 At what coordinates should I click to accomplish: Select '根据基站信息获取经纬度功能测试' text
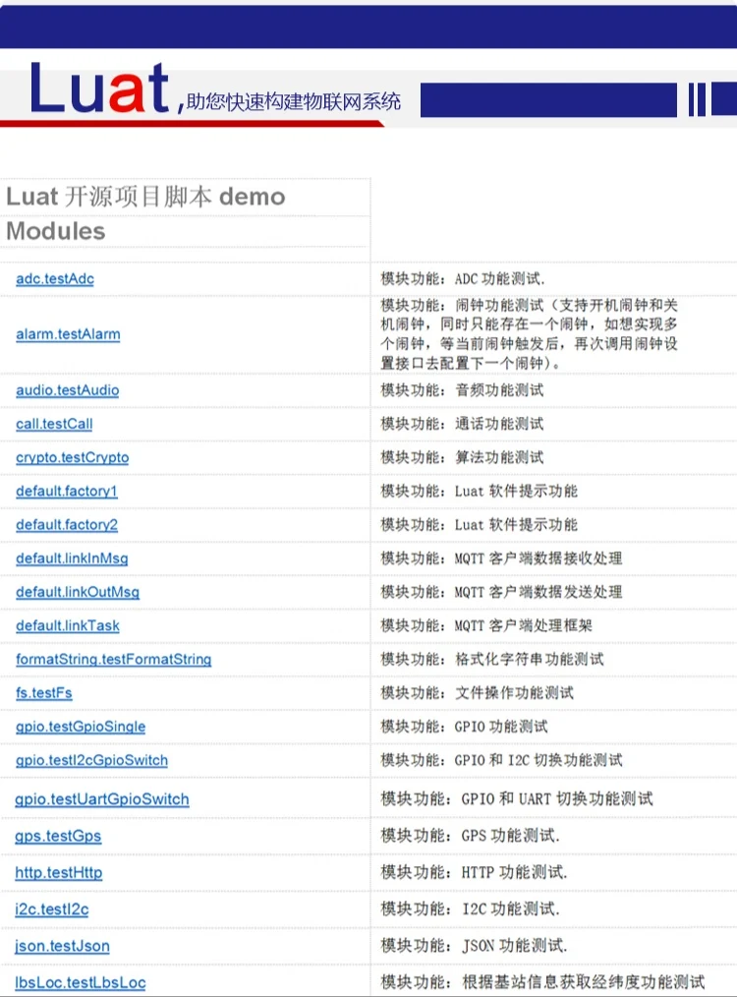click(584, 983)
